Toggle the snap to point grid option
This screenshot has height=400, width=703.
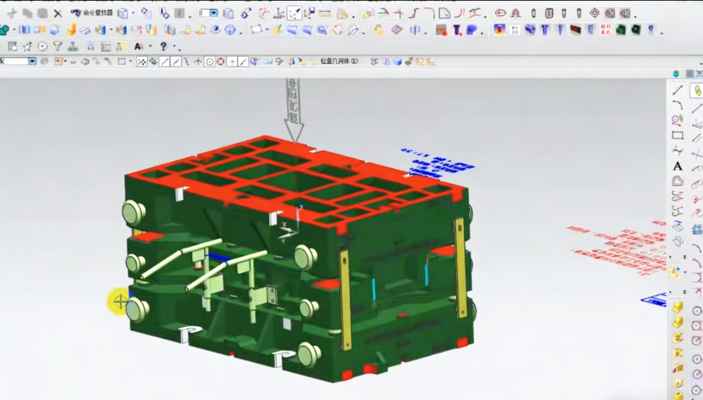pos(142,62)
